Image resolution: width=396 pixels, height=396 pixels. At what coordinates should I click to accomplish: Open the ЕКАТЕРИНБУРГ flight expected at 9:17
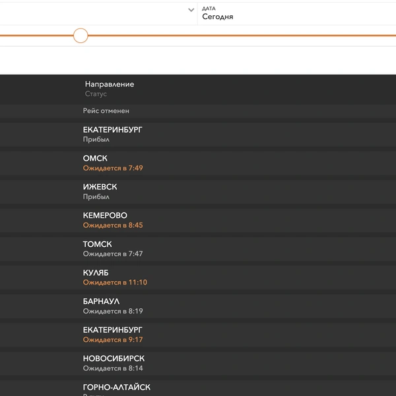pos(198,335)
